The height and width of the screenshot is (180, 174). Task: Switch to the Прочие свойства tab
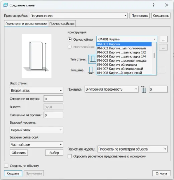(x=62, y=24)
